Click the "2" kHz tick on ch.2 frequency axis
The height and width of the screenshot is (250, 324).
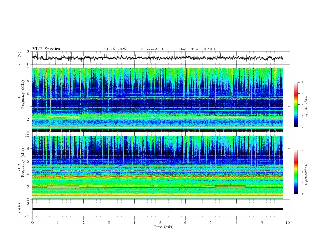click(x=29, y=187)
